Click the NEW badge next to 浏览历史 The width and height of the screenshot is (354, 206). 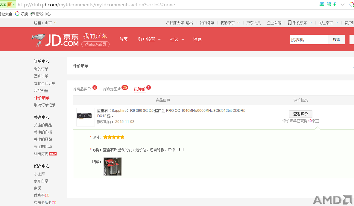tap(53, 154)
